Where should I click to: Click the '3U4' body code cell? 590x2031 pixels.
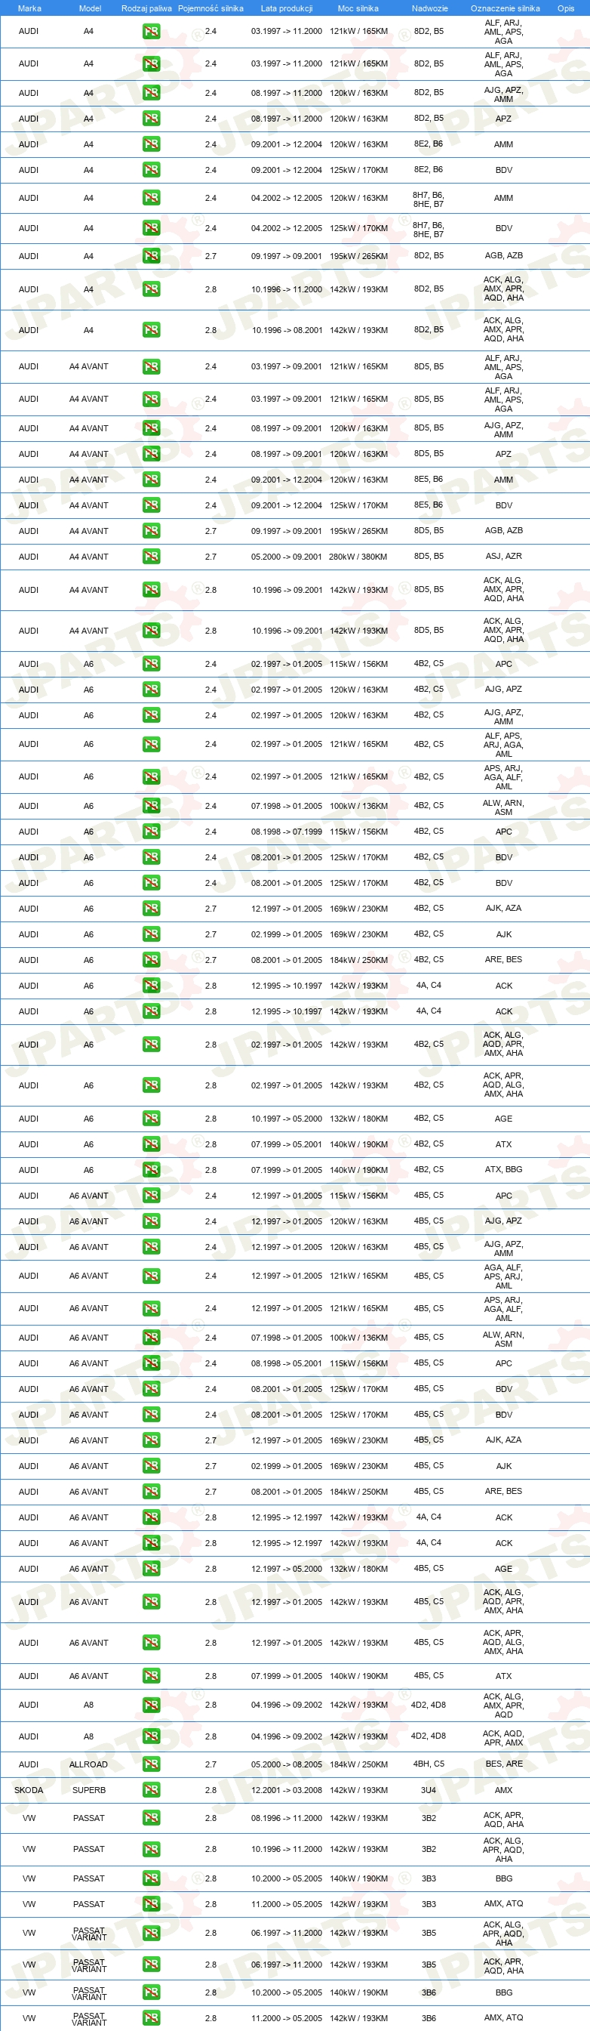(x=429, y=1790)
